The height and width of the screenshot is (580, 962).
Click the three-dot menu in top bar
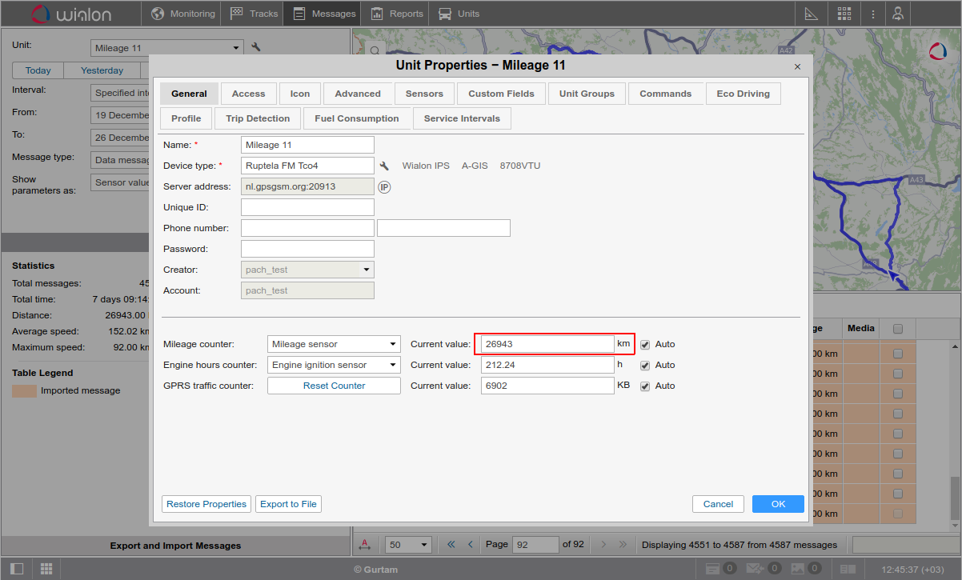pyautogui.click(x=873, y=14)
